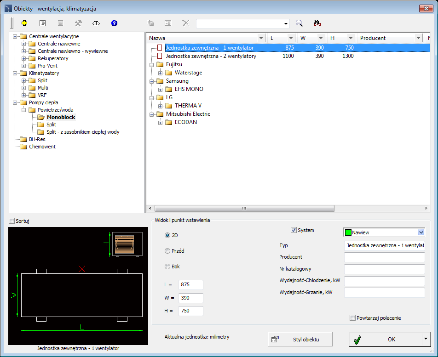Click the Samsung folder icon
Screen dimensions: 438x357
160,81
